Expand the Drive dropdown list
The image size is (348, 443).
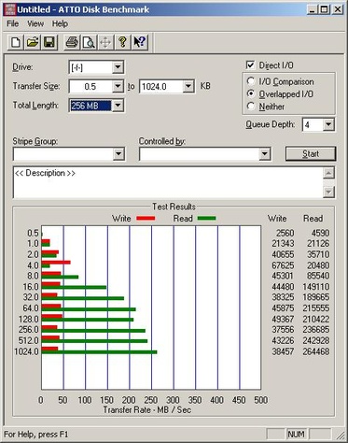[x=118, y=67]
